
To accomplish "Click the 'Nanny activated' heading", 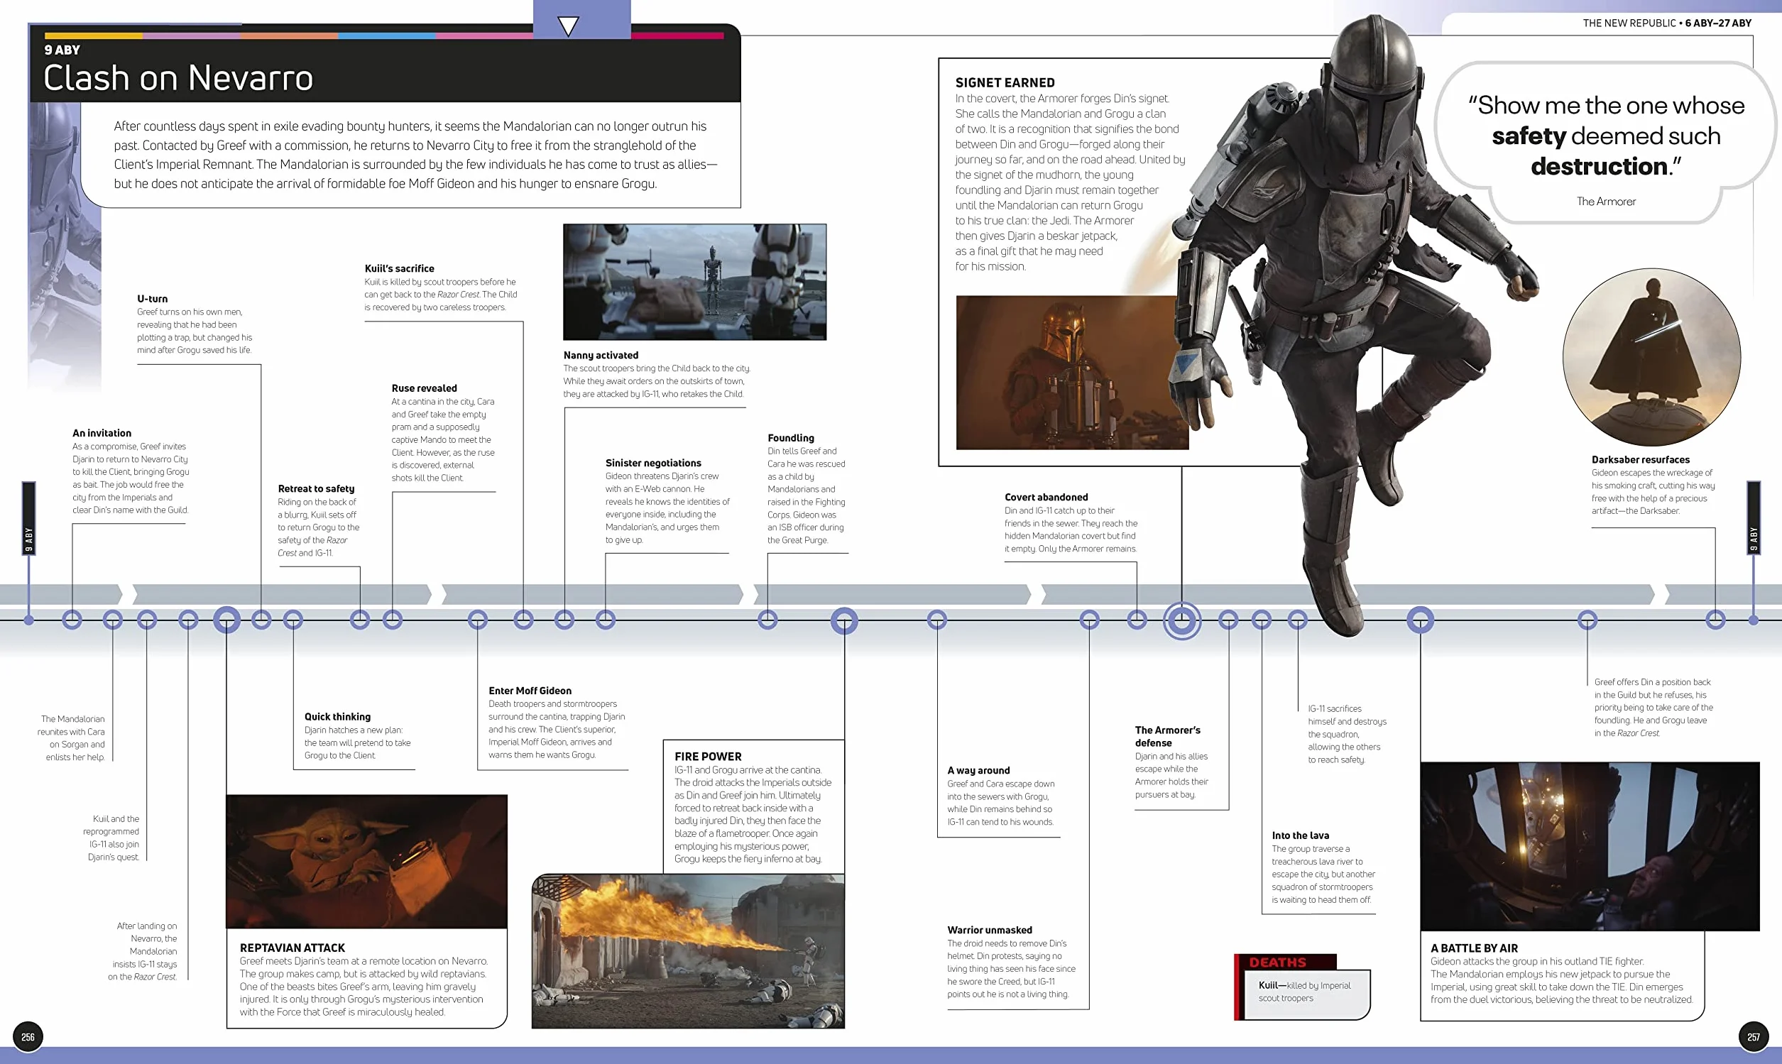I will coord(601,355).
